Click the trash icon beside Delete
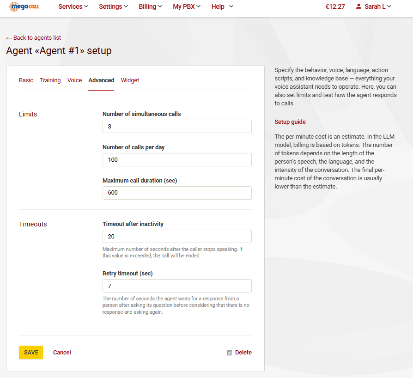413x378 pixels. [x=229, y=353]
